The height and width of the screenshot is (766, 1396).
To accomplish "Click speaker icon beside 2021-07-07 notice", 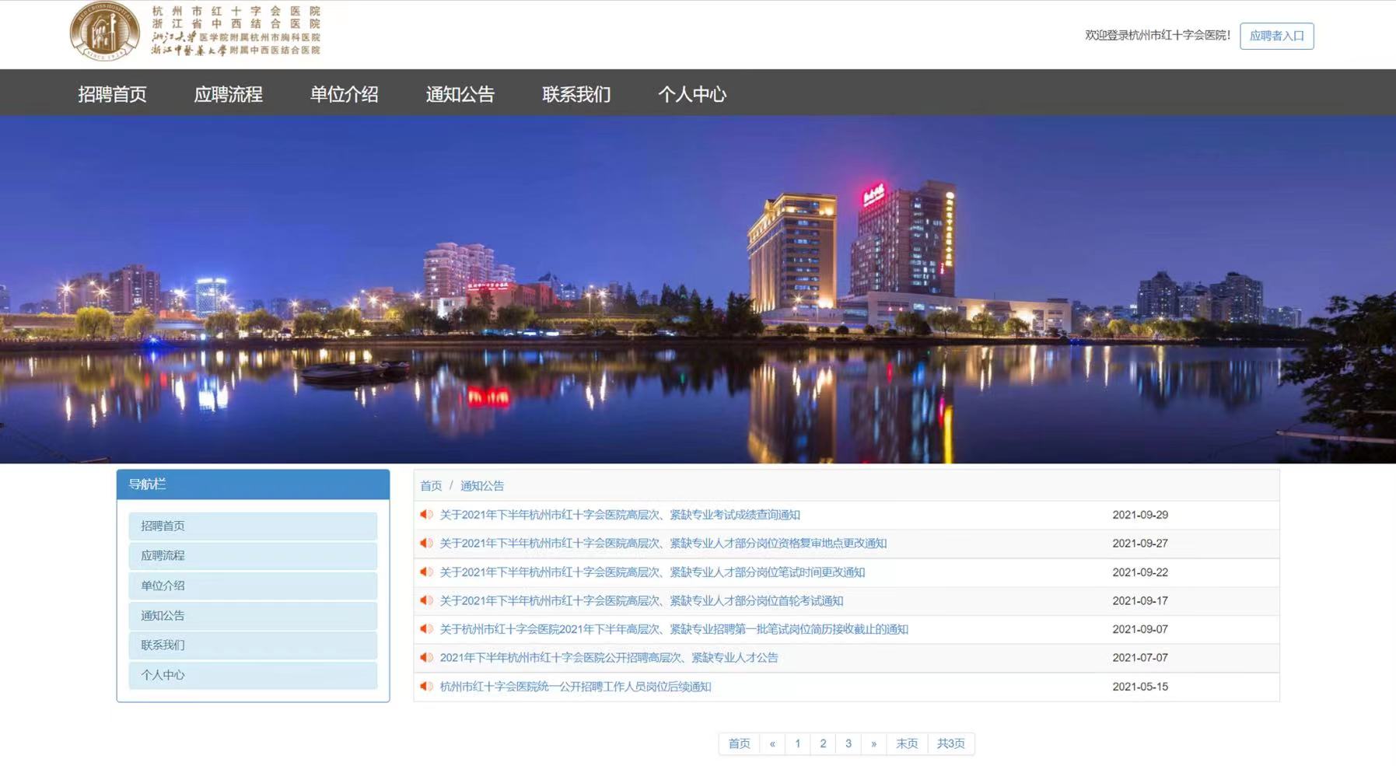I will 426,658.
